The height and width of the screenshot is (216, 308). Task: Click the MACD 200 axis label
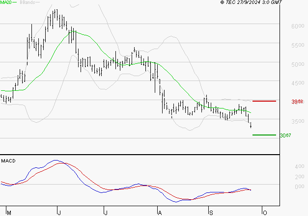click(300, 177)
